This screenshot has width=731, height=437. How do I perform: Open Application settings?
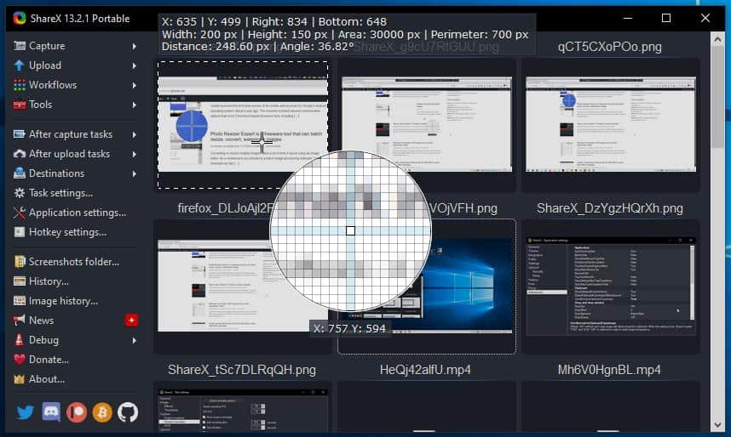tap(77, 213)
